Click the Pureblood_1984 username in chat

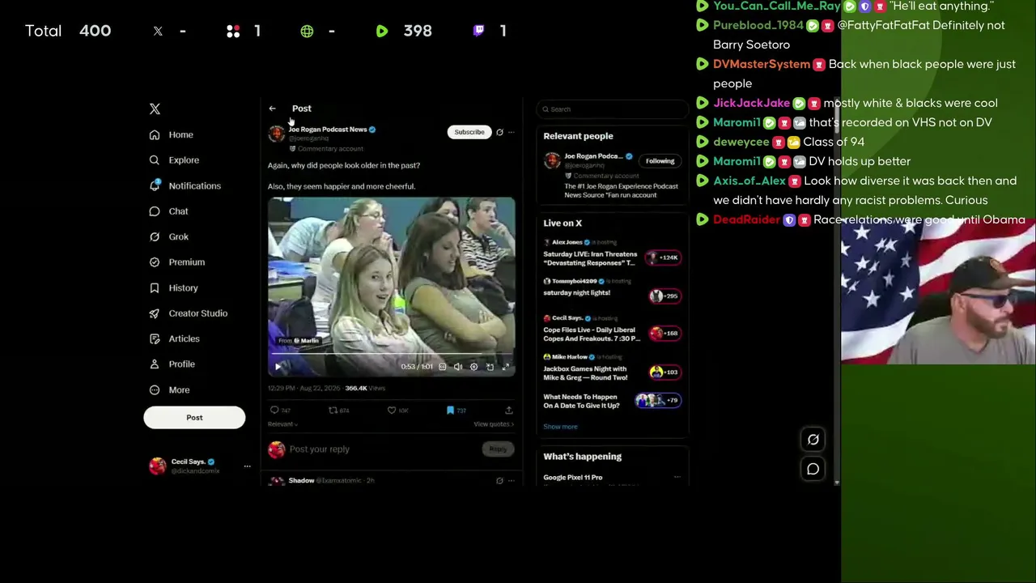(x=758, y=25)
